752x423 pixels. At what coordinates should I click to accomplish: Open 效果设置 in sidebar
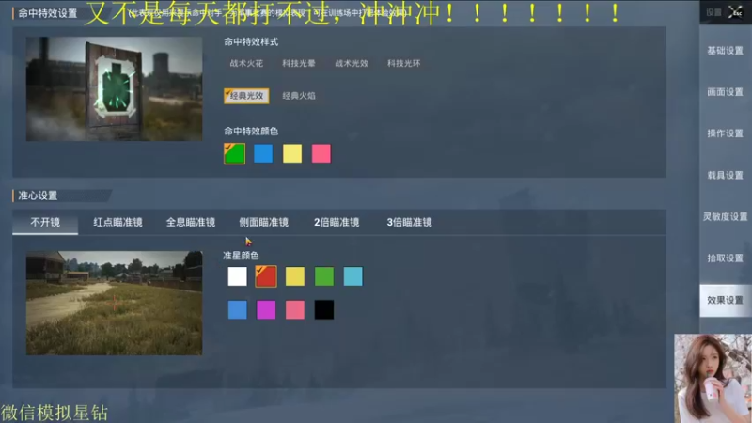point(725,300)
